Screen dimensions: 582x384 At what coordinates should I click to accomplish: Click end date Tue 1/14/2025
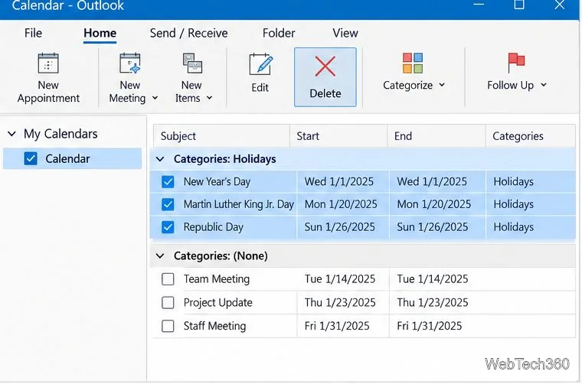pyautogui.click(x=433, y=278)
